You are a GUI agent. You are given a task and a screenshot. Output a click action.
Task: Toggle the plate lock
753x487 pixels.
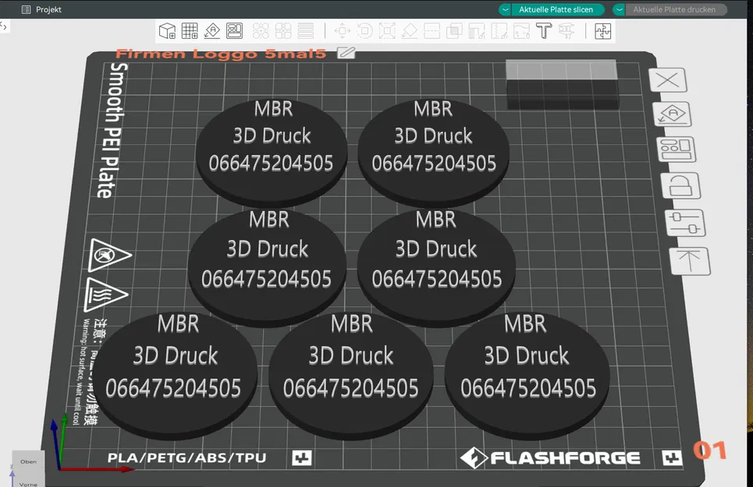click(680, 185)
